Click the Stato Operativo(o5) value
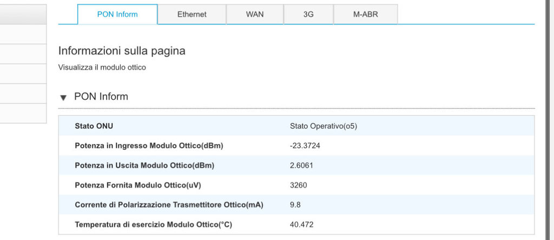 (x=324, y=126)
